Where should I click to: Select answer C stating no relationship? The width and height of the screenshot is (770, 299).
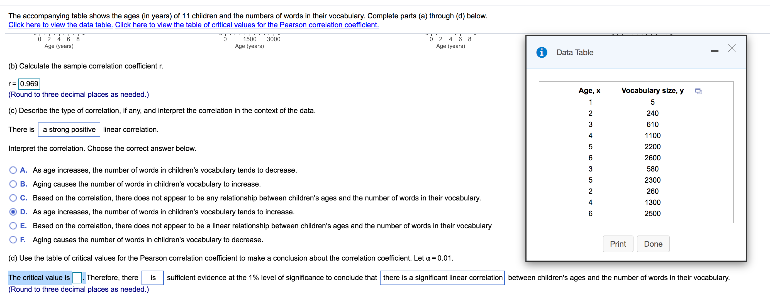coord(13,198)
